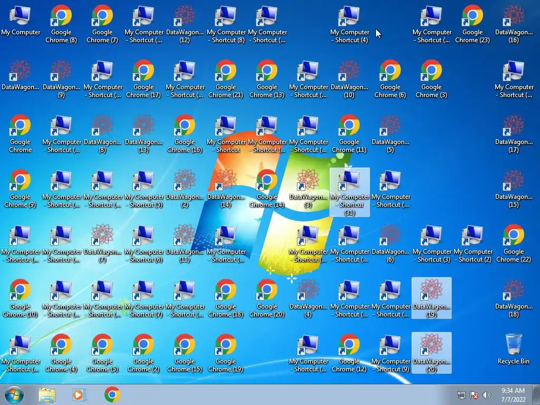Screen dimensions: 540x405
Task: Select the DataWagon (15) shortcut
Action: coord(514,189)
